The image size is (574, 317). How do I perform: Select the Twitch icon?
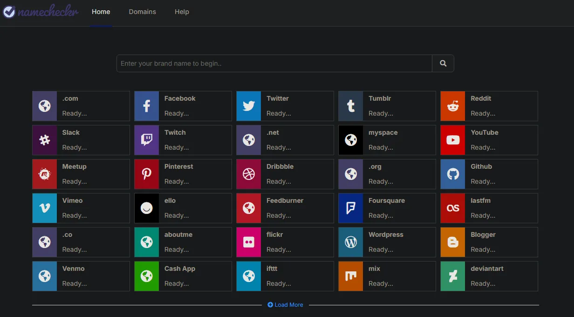click(146, 140)
